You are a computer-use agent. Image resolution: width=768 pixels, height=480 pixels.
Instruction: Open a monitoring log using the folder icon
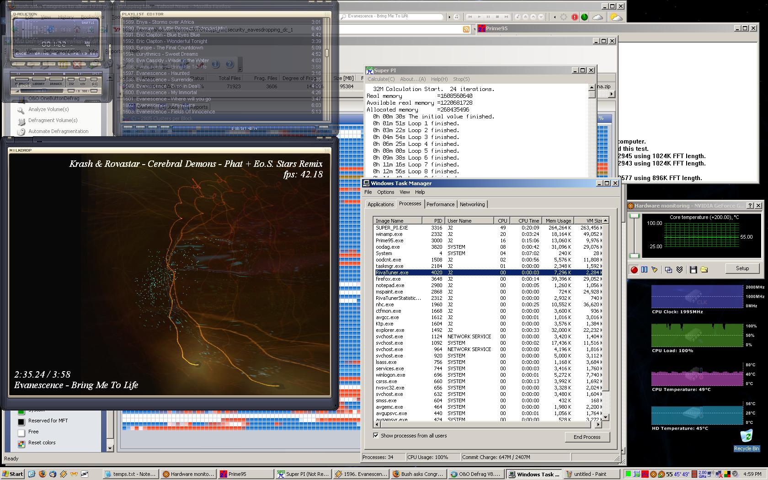point(704,270)
